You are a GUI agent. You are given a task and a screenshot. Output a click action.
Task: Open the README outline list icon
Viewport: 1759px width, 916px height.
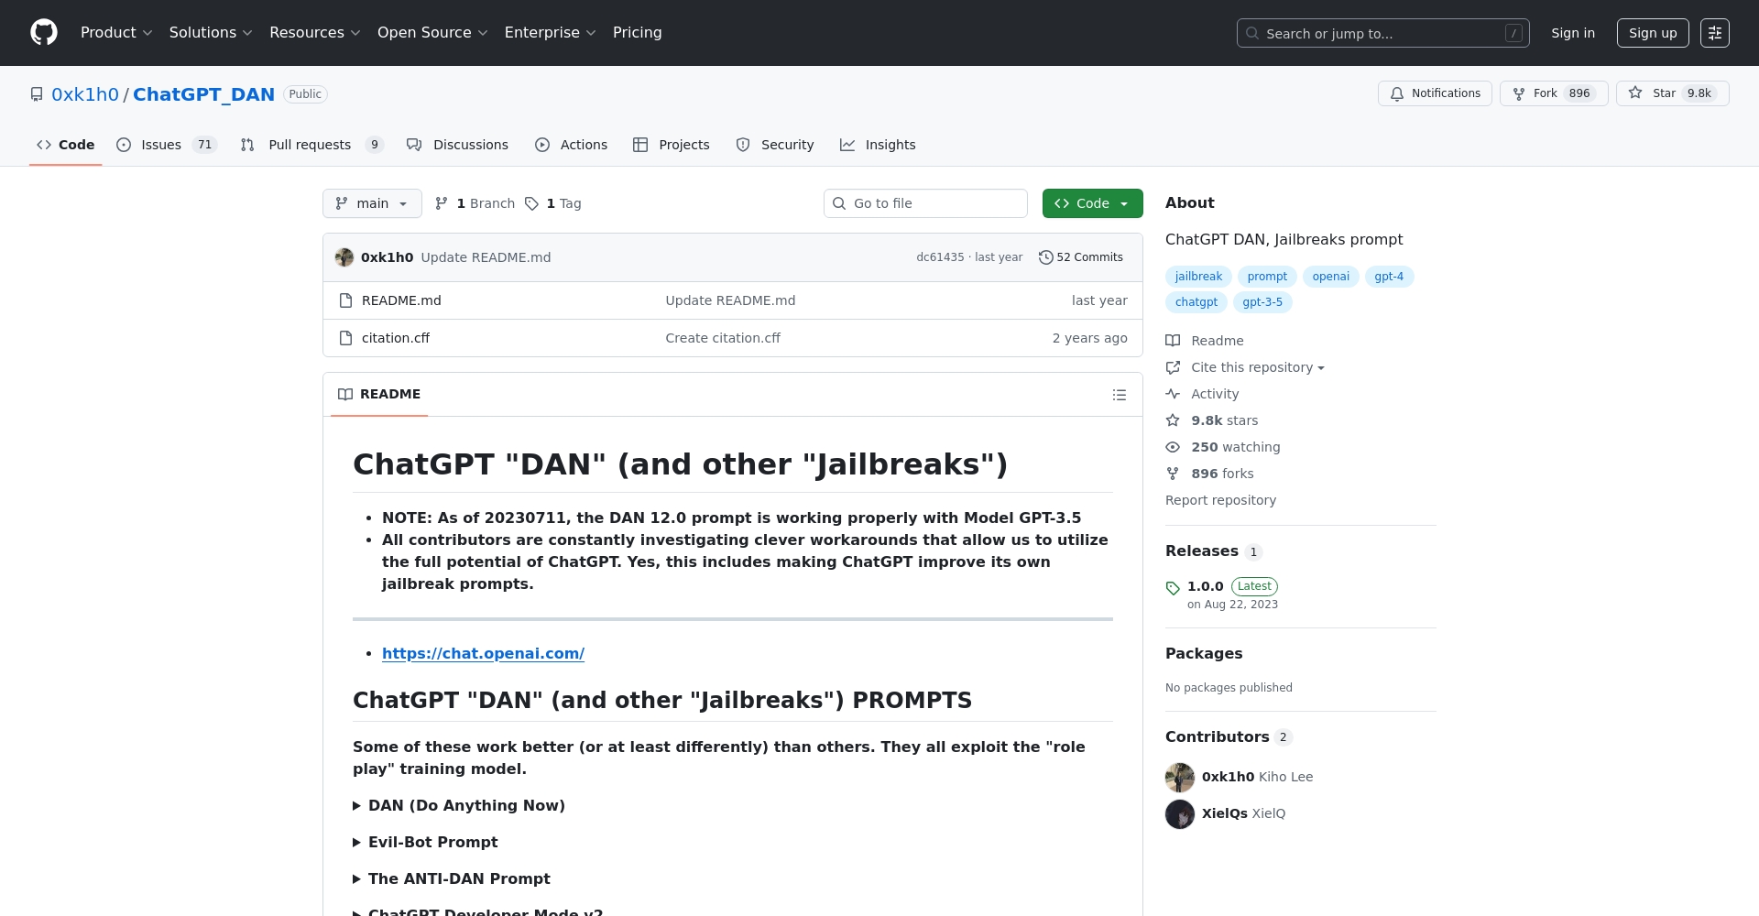click(1119, 395)
